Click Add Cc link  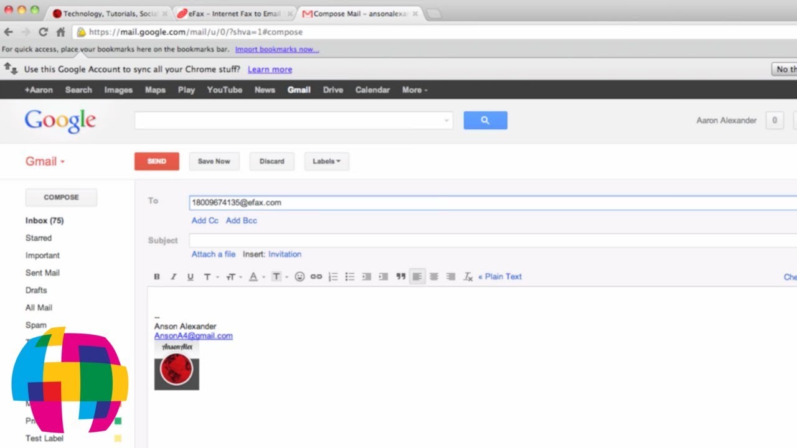[205, 221]
